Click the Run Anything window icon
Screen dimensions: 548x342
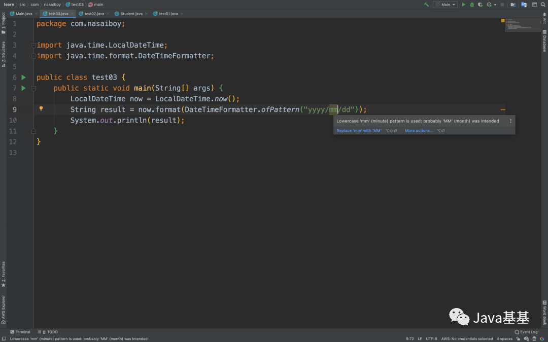coord(534,5)
